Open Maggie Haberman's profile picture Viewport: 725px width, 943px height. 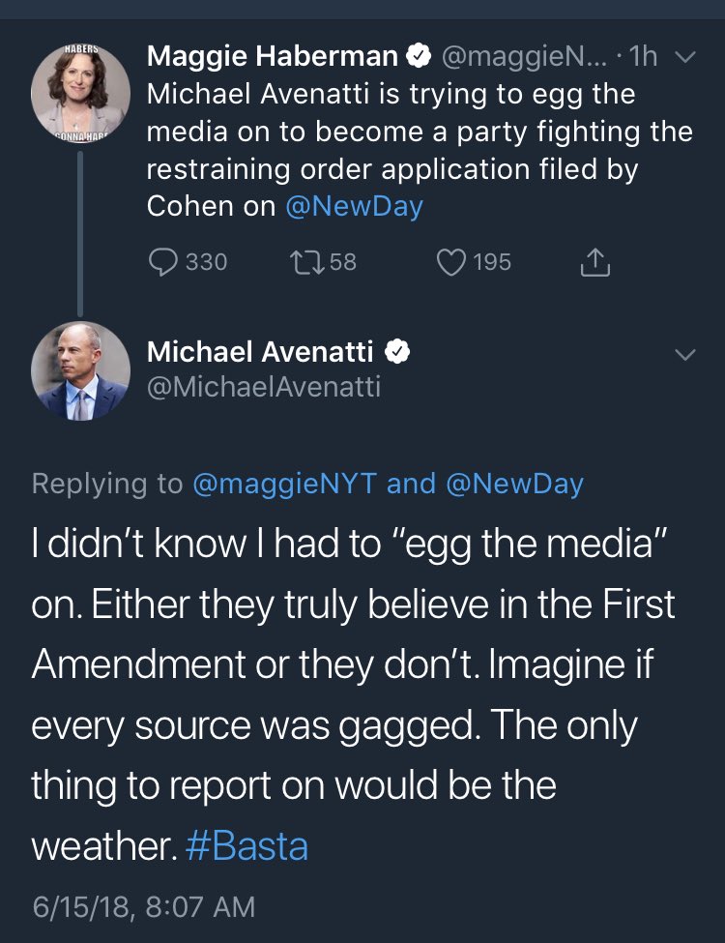pos(80,92)
